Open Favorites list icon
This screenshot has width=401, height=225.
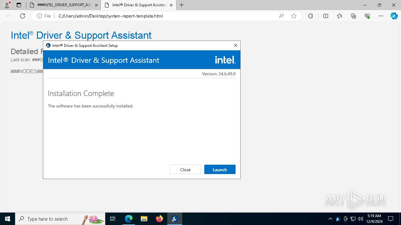pos(340,16)
